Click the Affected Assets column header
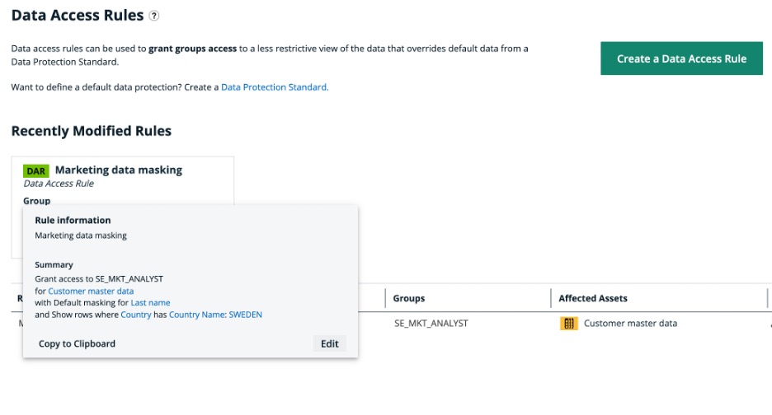Viewport: 772px width, 415px height. [593, 298]
